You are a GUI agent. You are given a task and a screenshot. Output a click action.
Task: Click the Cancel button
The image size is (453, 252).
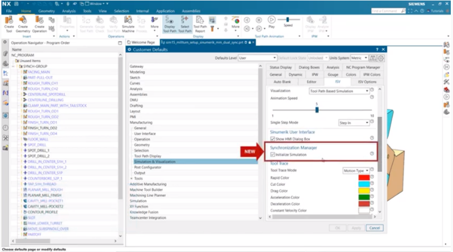(x=375, y=228)
